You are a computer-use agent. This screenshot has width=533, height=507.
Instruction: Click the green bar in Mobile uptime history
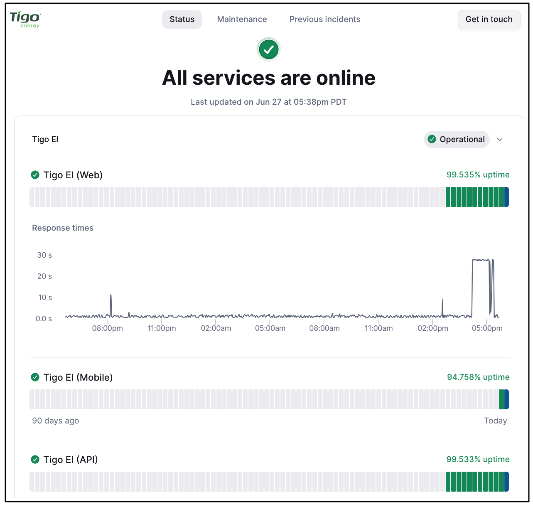click(x=501, y=399)
